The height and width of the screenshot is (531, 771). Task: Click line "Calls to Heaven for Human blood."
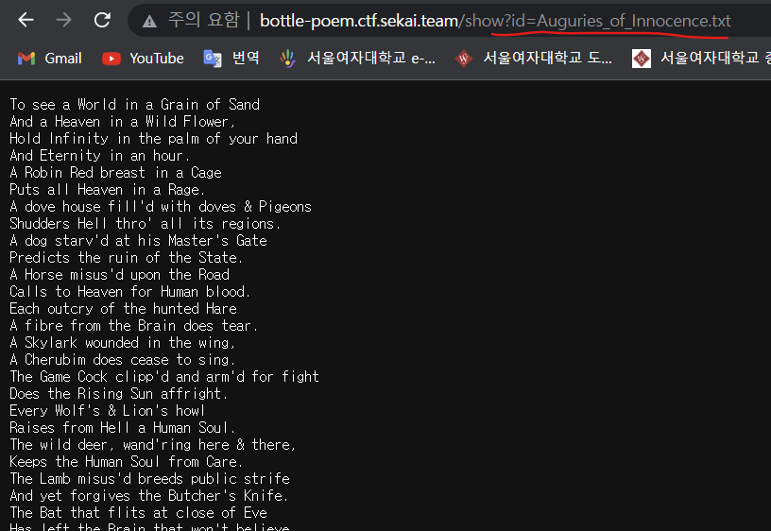click(x=129, y=292)
